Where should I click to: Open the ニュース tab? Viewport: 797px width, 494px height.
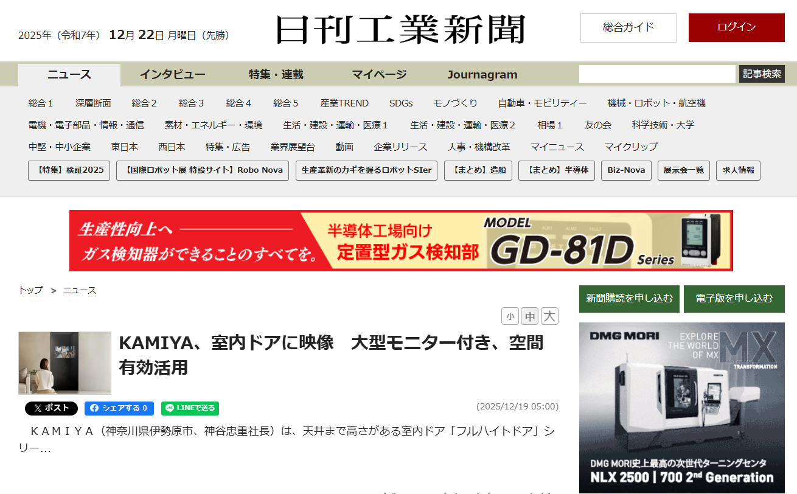point(69,75)
